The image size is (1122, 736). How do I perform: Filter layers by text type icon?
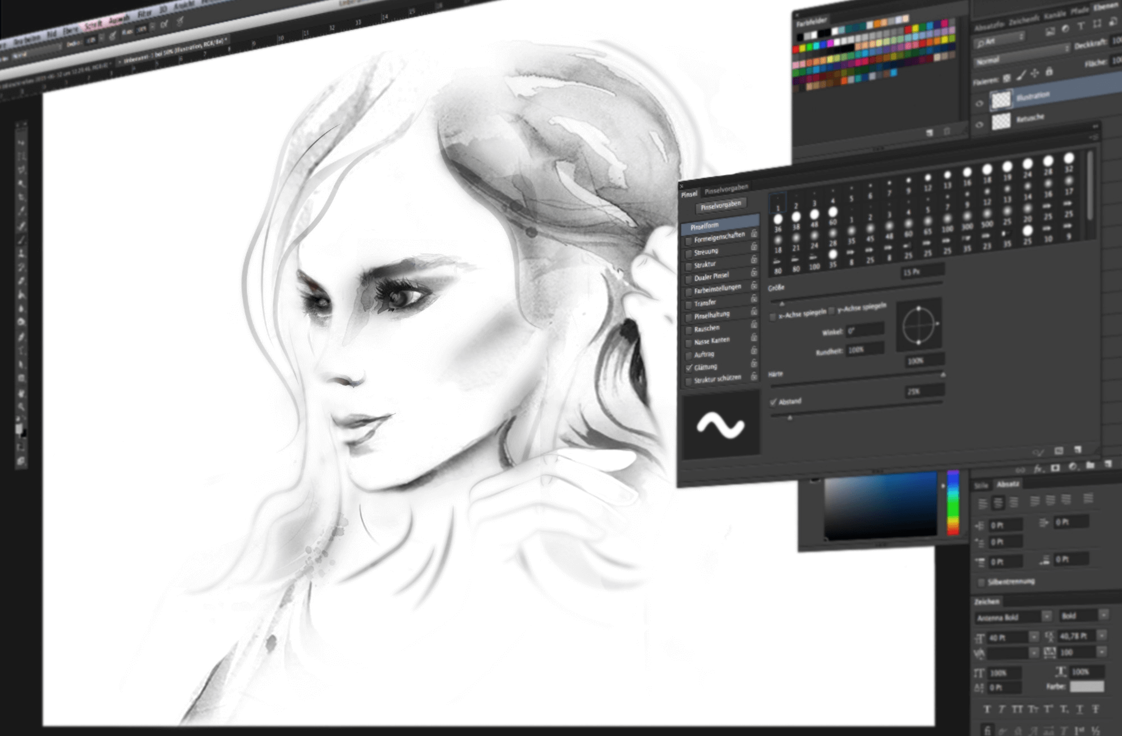(x=1081, y=26)
